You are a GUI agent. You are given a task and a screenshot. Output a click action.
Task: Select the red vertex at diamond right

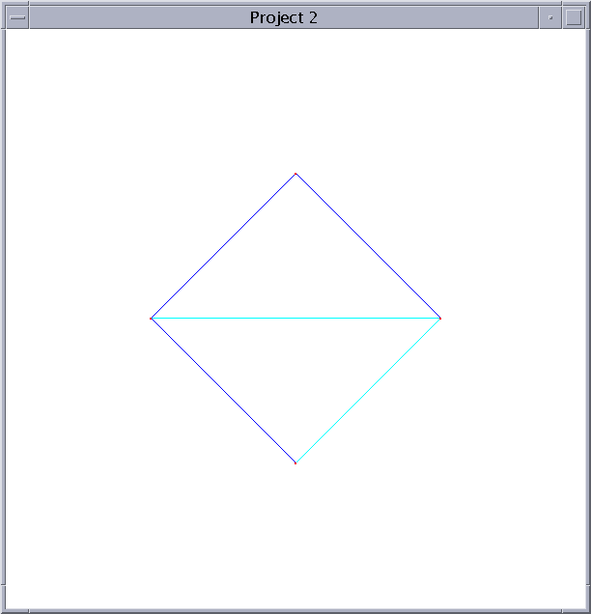point(440,319)
